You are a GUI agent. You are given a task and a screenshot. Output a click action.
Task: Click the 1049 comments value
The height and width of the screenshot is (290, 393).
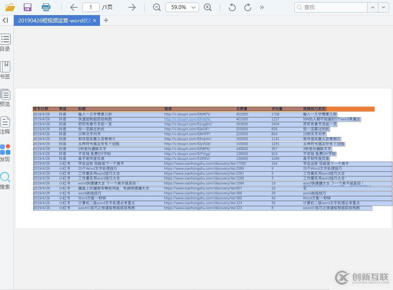[x=275, y=159]
